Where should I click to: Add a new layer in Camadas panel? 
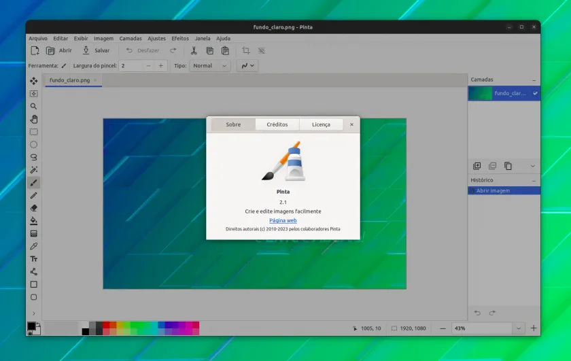coord(477,166)
